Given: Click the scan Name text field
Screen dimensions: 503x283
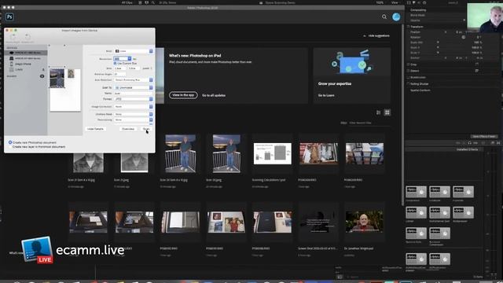Looking at the screenshot, I should tap(134, 94).
